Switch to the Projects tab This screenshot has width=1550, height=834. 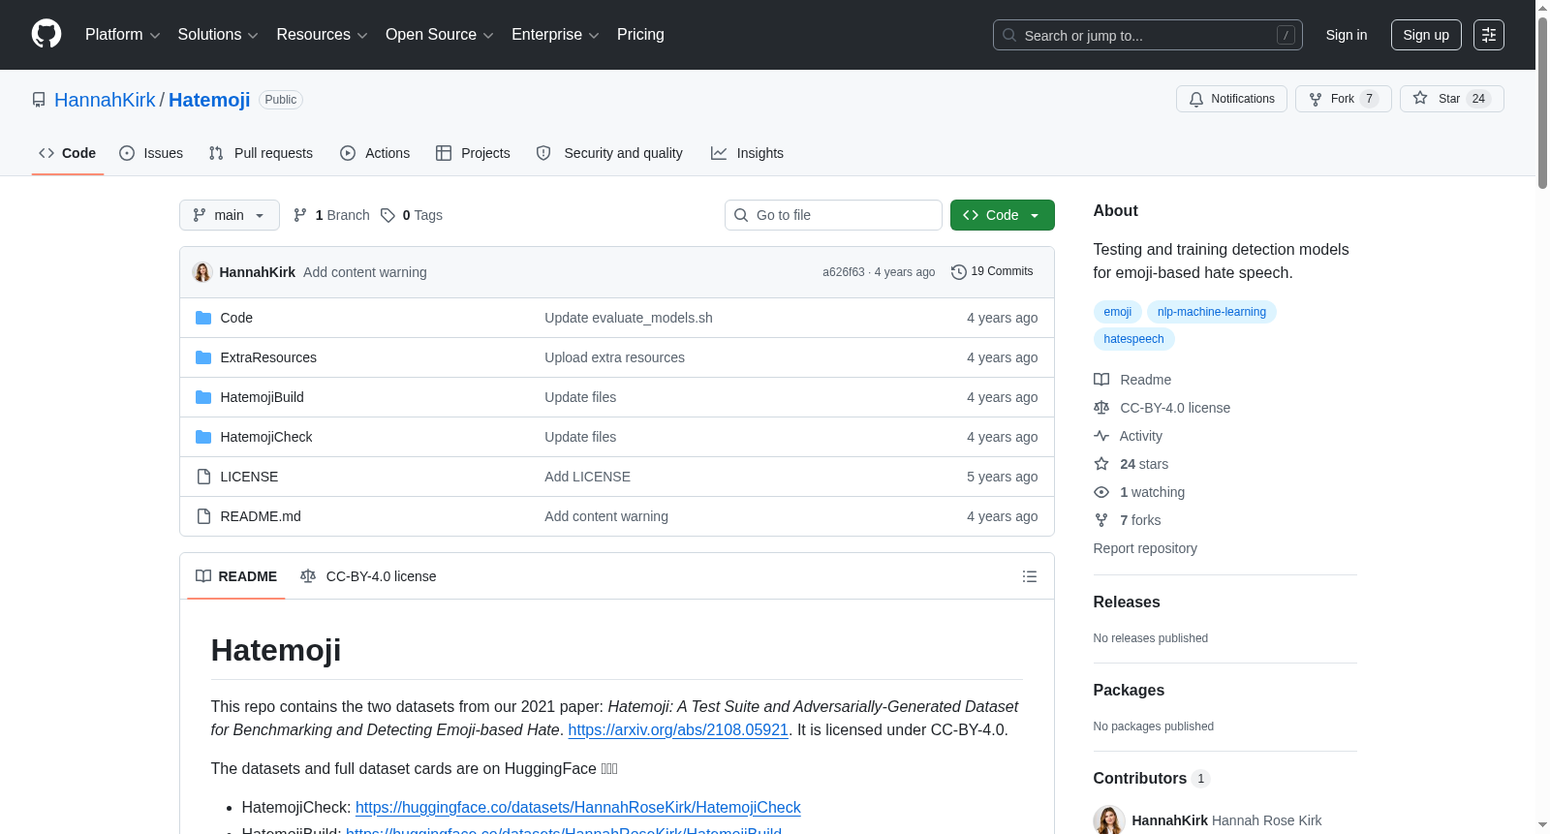click(473, 153)
